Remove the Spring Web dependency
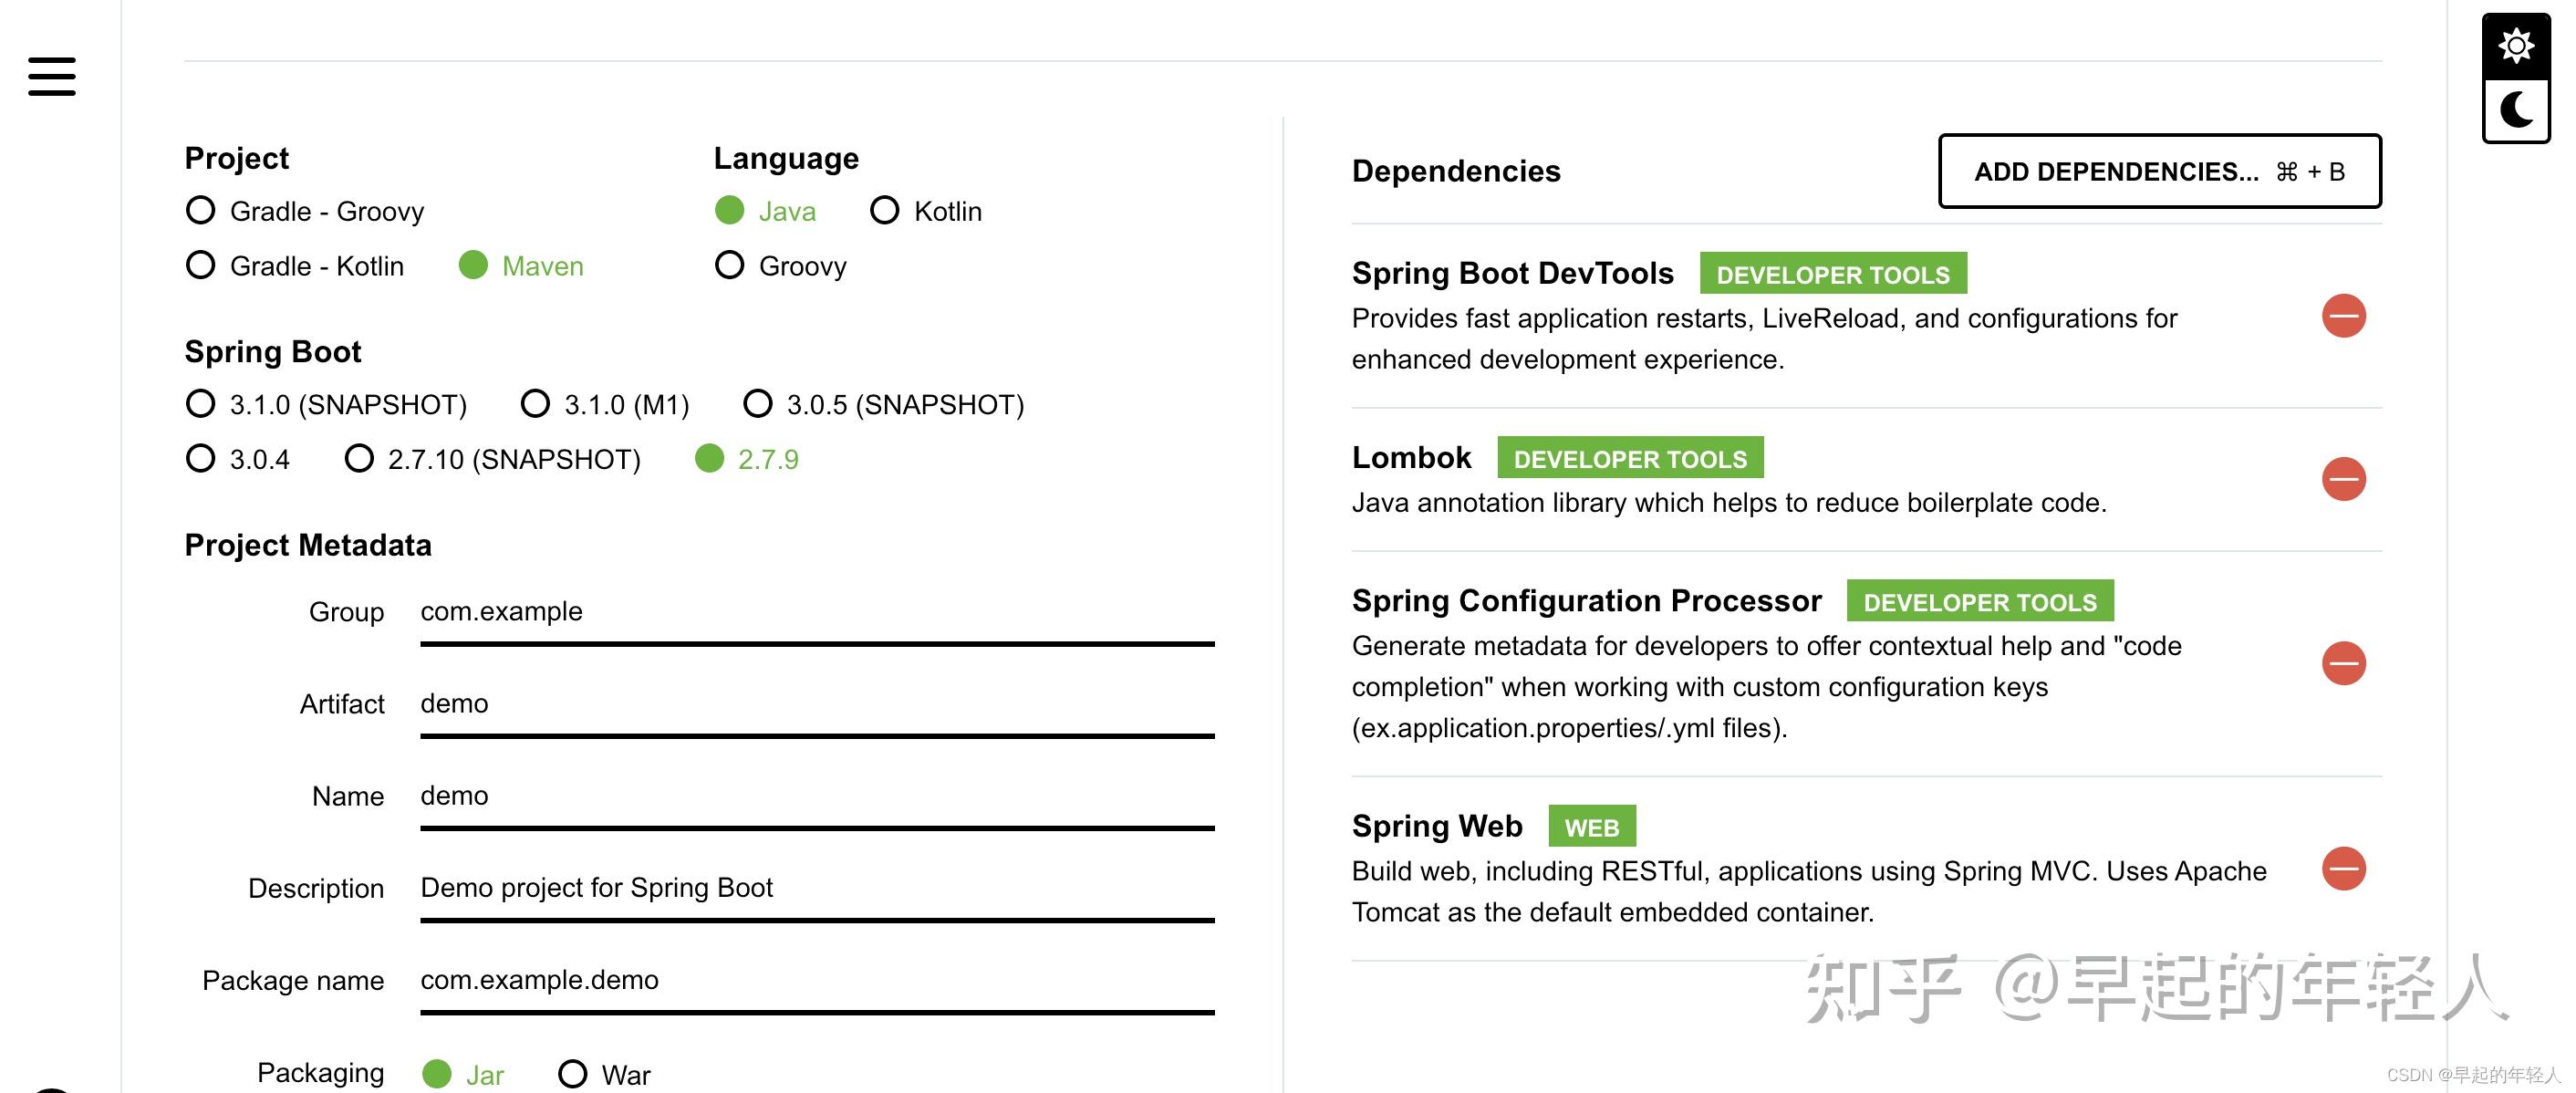2576x1093 pixels. click(x=2343, y=868)
